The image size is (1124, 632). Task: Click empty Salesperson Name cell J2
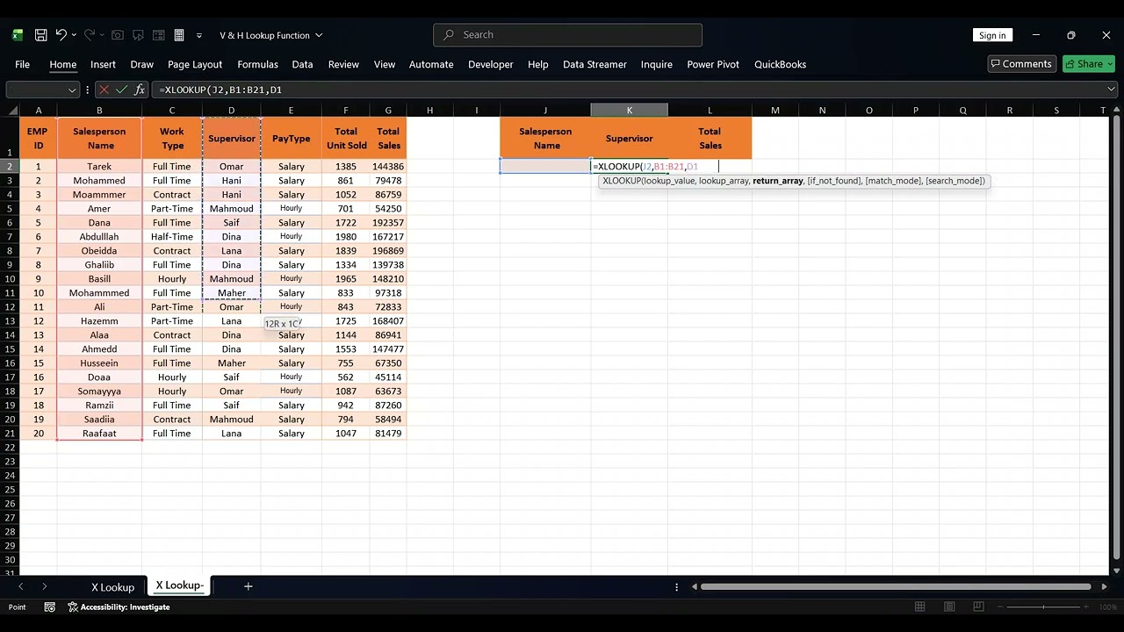point(545,167)
